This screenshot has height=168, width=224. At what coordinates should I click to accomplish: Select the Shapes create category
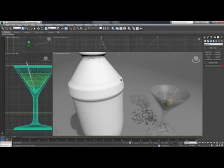[x=208, y=41]
